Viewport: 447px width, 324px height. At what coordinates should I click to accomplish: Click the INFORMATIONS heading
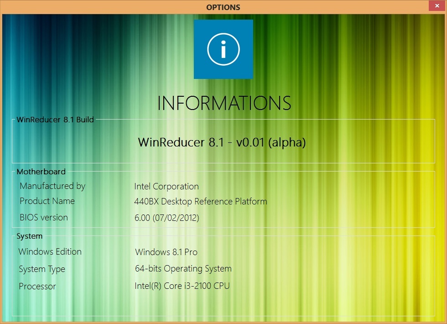point(224,103)
